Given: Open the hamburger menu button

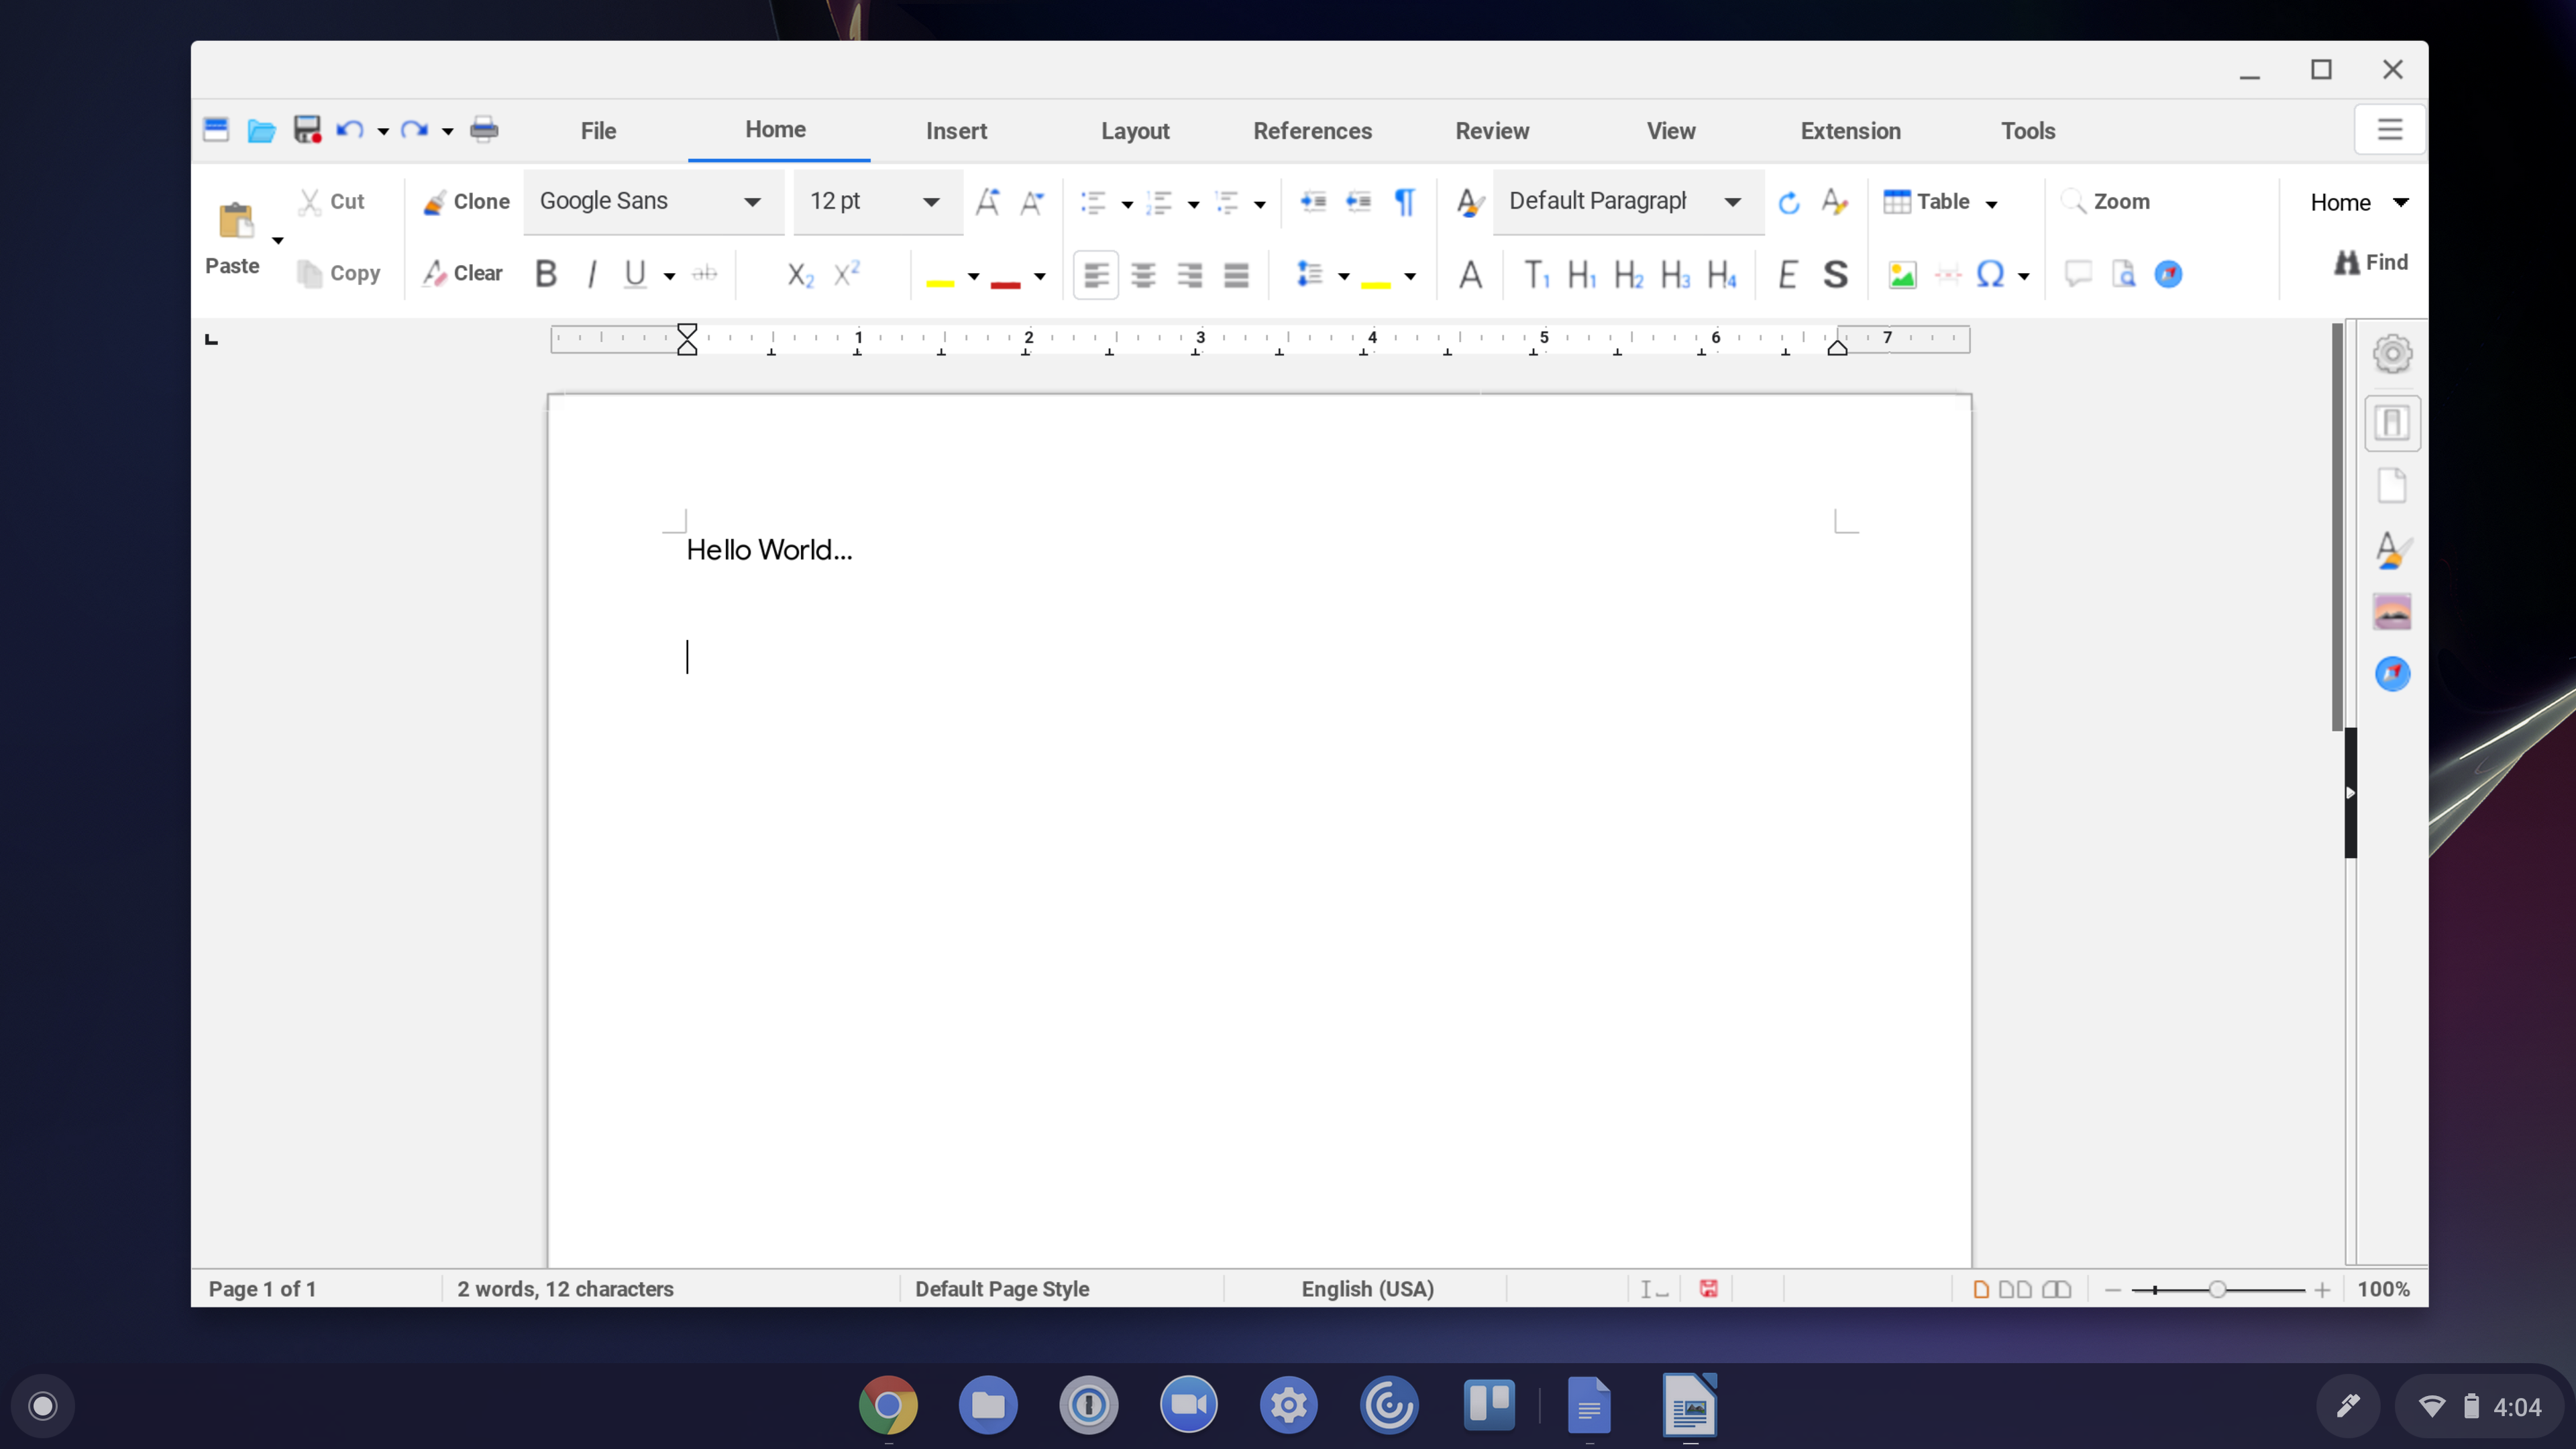Looking at the screenshot, I should click(x=2389, y=129).
